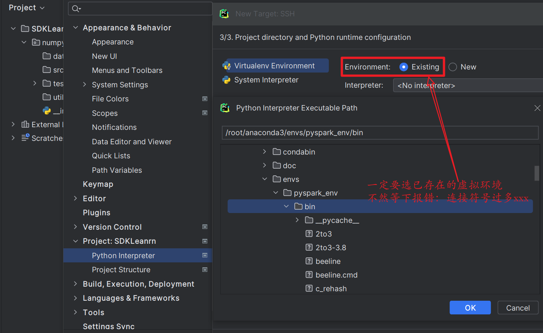Collapse the bin folder in the file tree
Image resolution: width=543 pixels, height=333 pixels.
[286, 207]
